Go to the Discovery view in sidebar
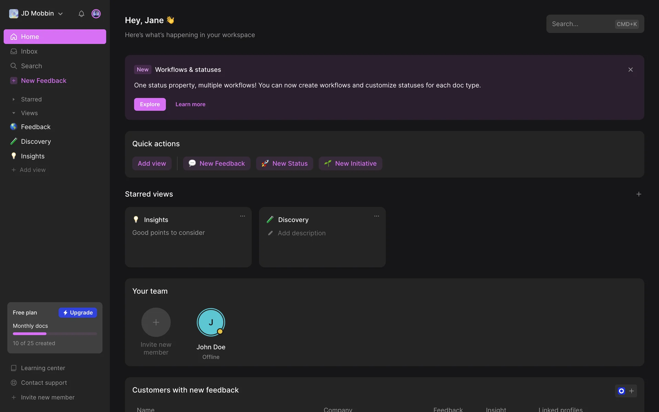 pos(36,141)
